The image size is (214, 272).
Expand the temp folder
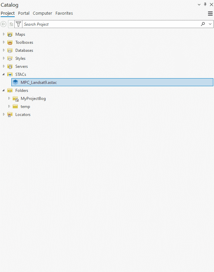click(x=9, y=106)
